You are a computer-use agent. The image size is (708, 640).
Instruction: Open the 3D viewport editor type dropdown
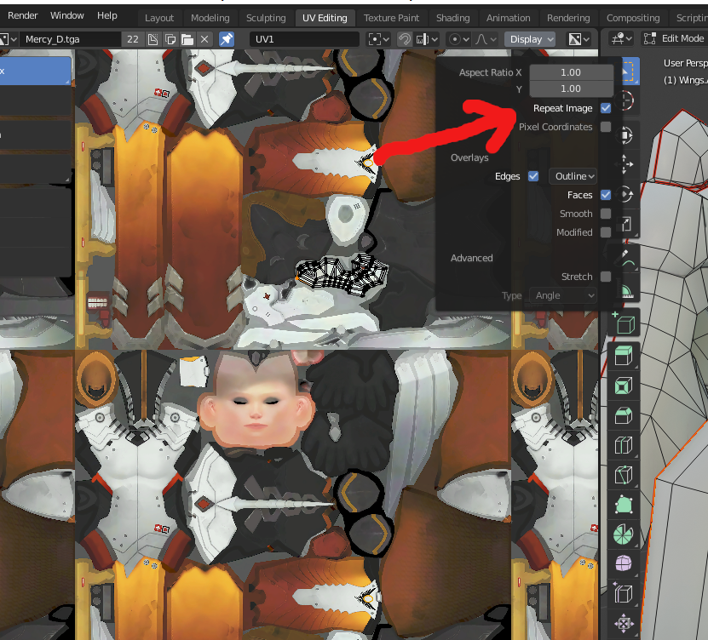(621, 39)
